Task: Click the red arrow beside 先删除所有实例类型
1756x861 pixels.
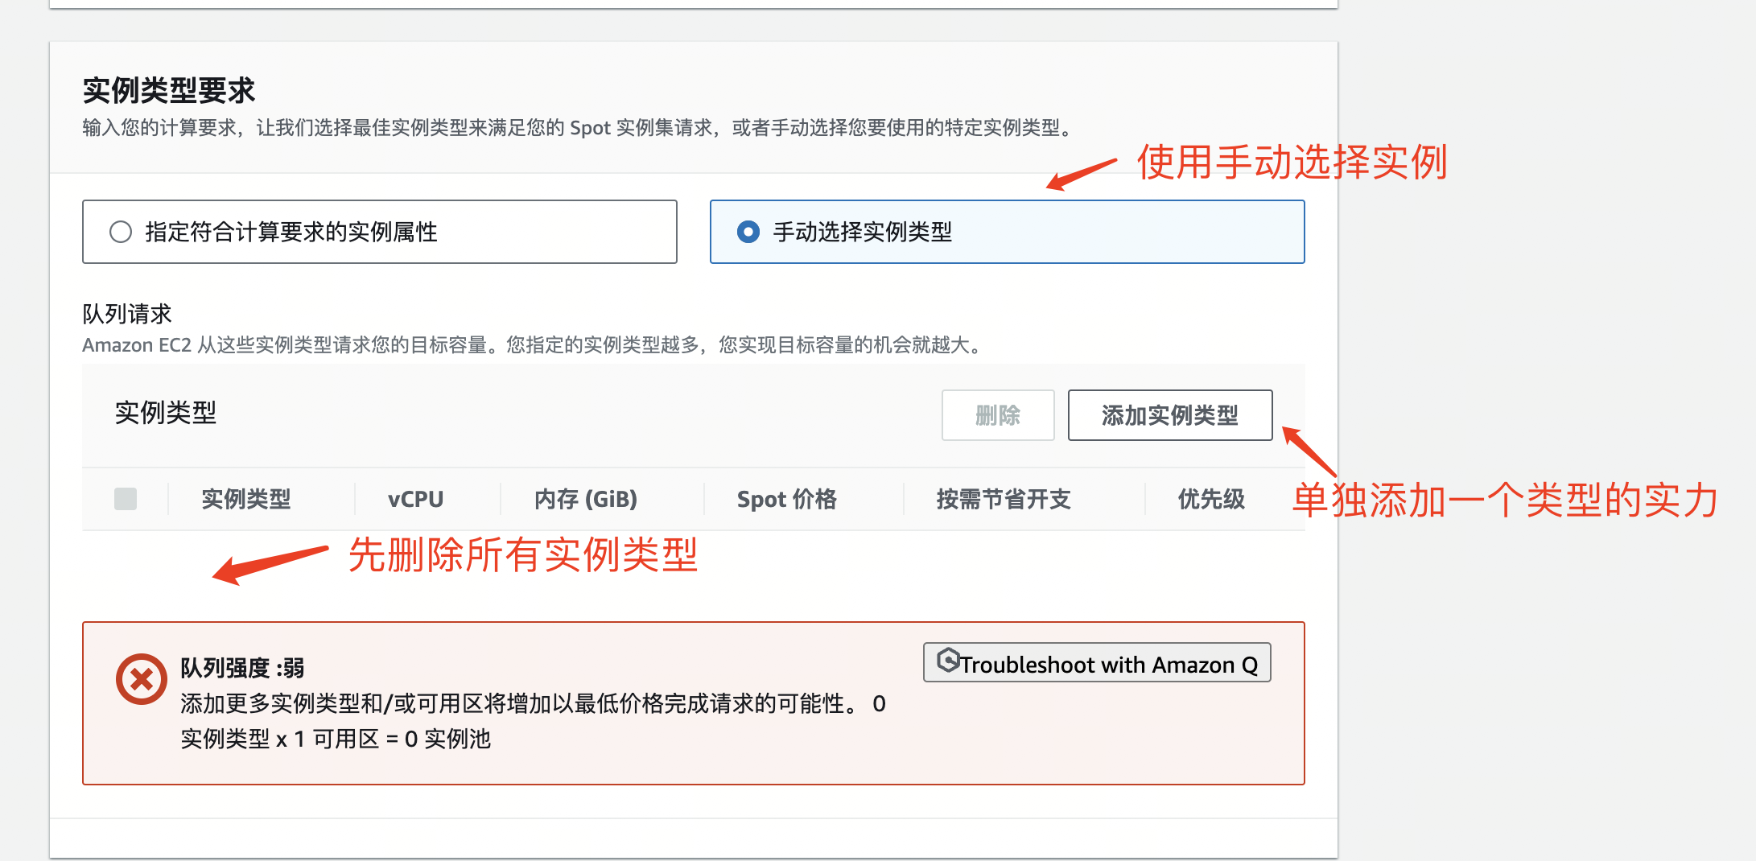Action: (x=270, y=564)
